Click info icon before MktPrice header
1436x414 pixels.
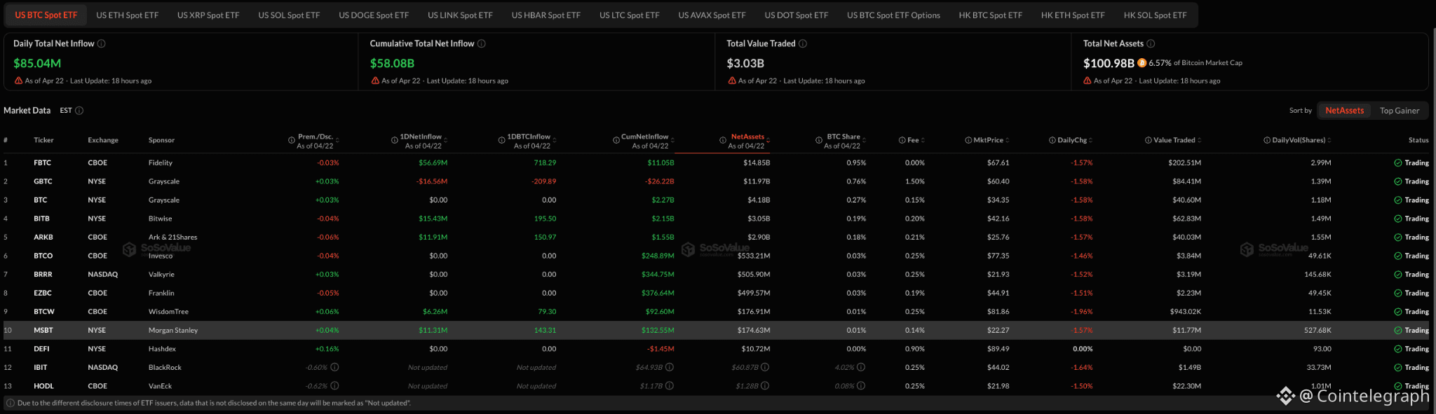[x=968, y=141]
